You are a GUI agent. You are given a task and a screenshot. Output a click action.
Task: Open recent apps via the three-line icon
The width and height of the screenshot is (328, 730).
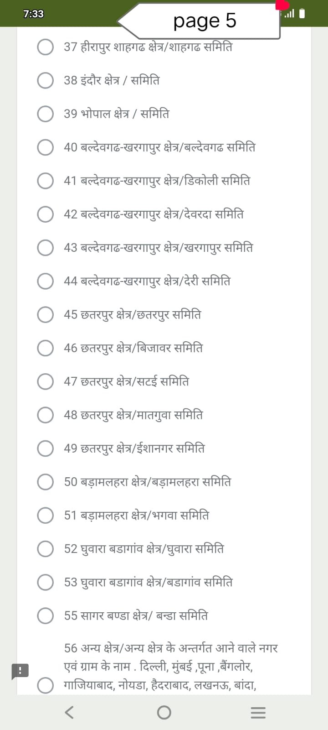[258, 713]
